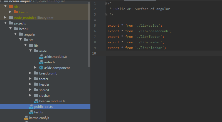The image size is (222, 122).
Task: Click the TypeScript icon of public-api.ts
Action: pos(31,107)
